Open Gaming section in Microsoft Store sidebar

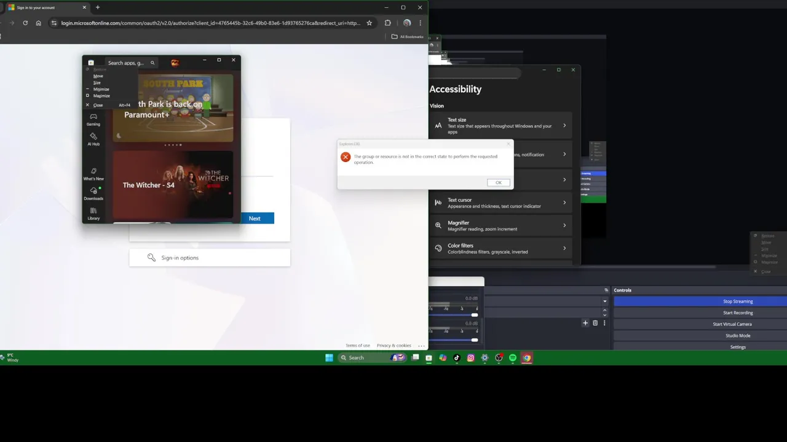93,119
